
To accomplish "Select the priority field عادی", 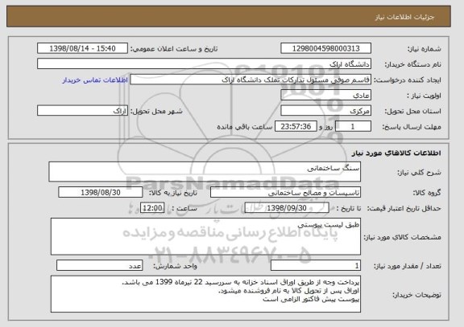I will (x=325, y=96).
